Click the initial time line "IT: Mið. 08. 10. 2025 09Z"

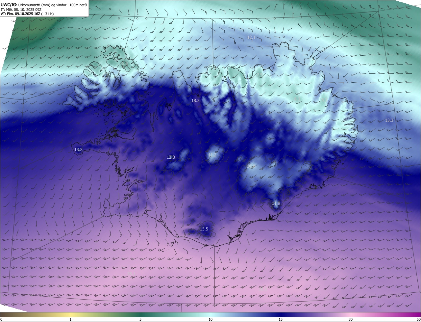coord(21,10)
